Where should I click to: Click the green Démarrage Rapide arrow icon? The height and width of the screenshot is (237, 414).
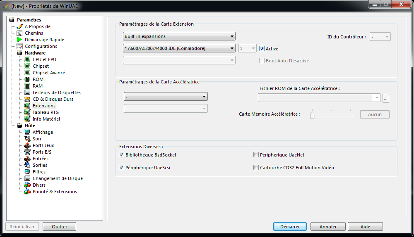[19, 40]
